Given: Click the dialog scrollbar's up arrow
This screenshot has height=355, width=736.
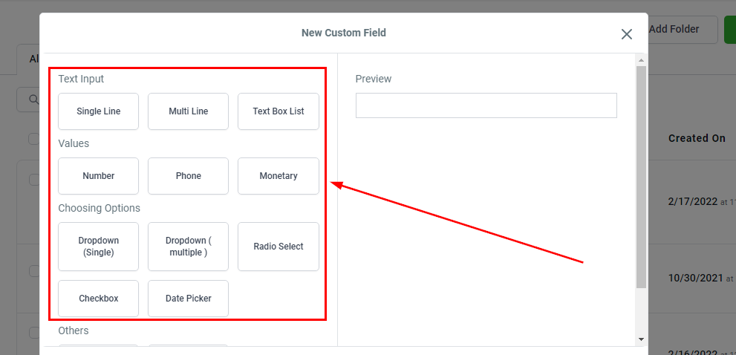Looking at the screenshot, I should [641, 59].
